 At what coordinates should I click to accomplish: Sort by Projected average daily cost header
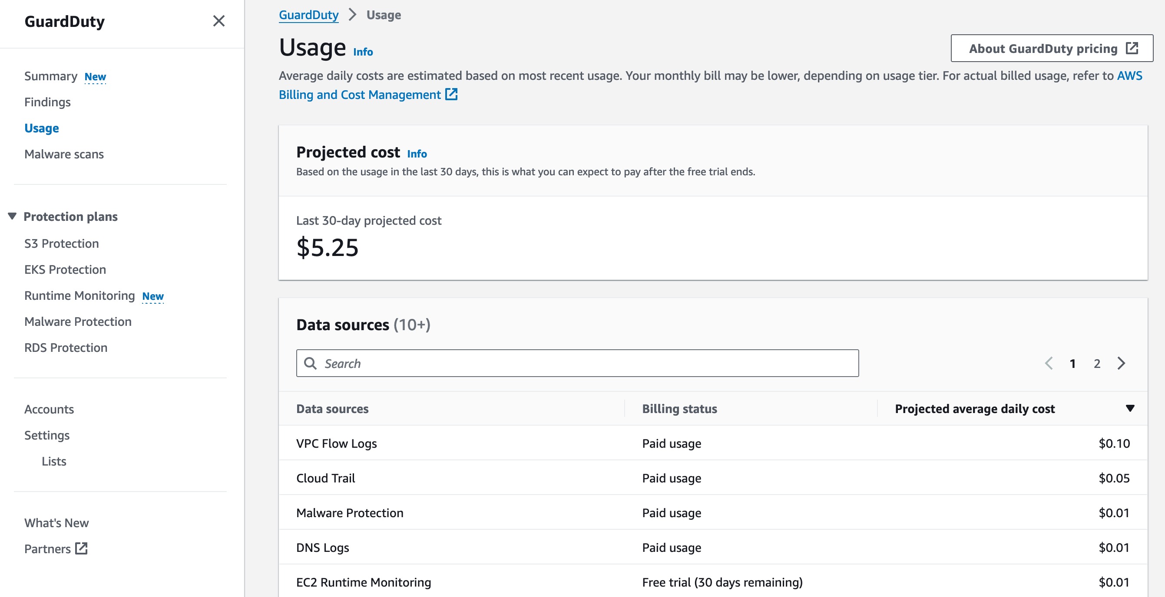click(975, 409)
